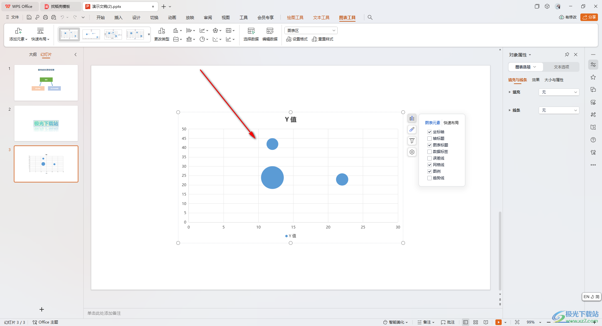Toggle the Legend (图例) checkbox

[x=430, y=171]
